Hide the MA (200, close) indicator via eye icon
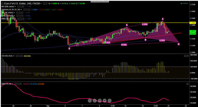 tap(18, 7)
